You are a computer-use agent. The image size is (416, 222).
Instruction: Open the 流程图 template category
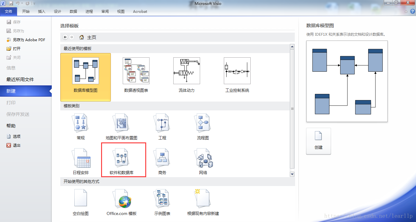coord(203,127)
